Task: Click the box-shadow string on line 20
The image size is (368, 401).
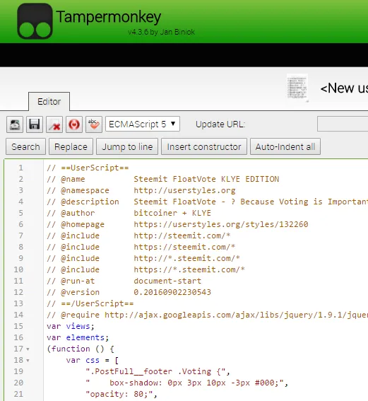Action: [187, 383]
